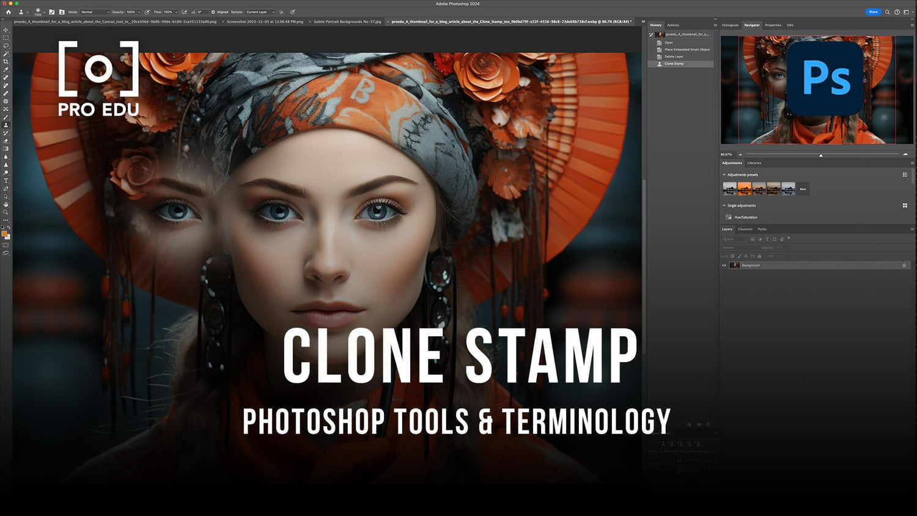Select the Horizontal Type tool
Screen dimensions: 917x516
(6, 181)
